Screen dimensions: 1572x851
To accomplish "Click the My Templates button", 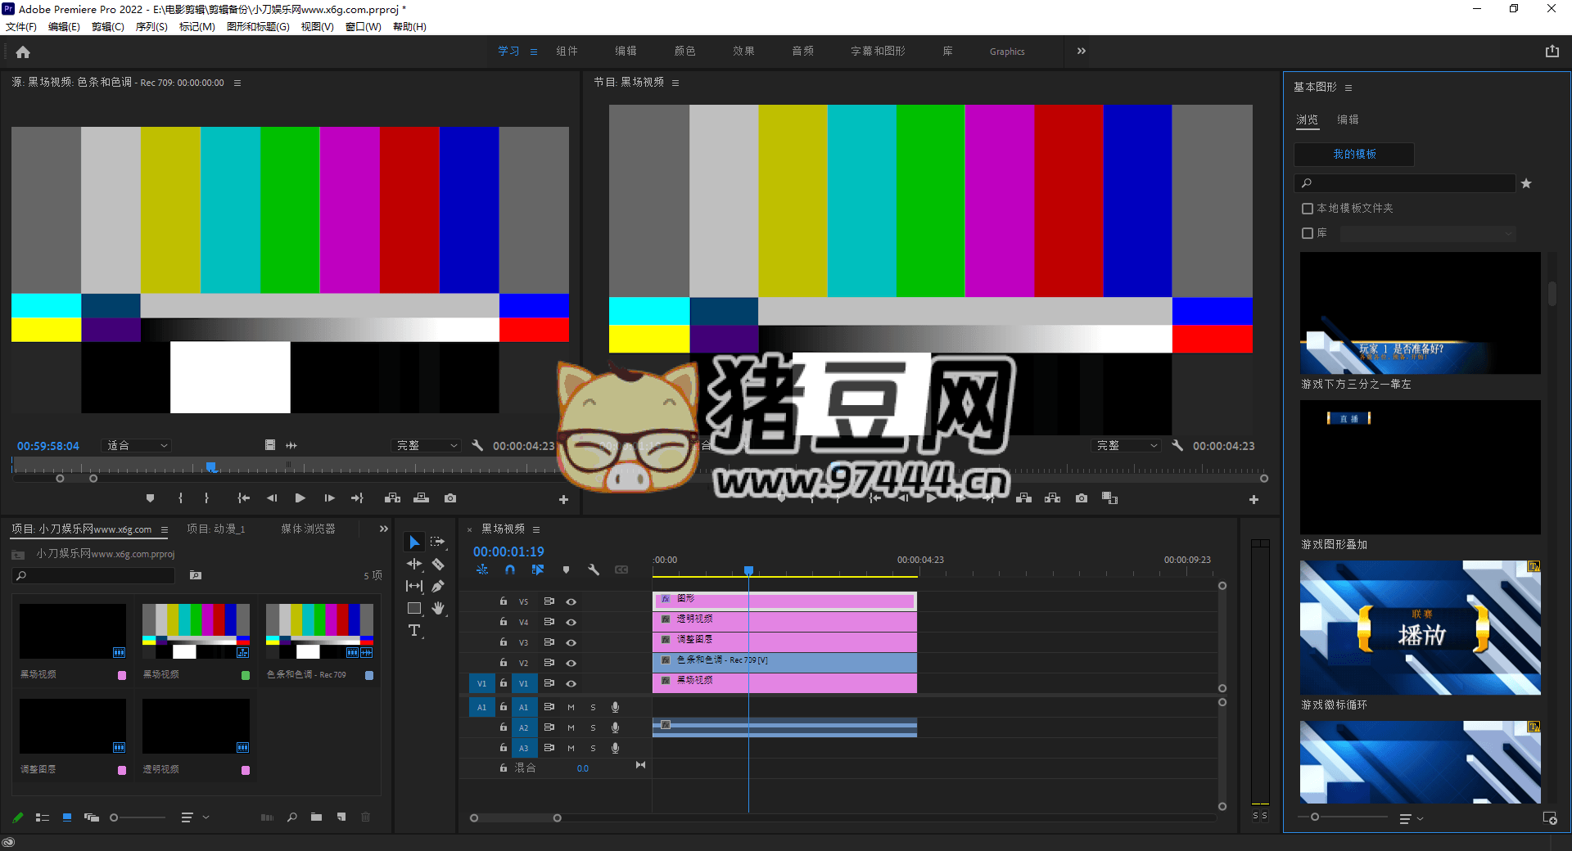I will click(x=1354, y=155).
